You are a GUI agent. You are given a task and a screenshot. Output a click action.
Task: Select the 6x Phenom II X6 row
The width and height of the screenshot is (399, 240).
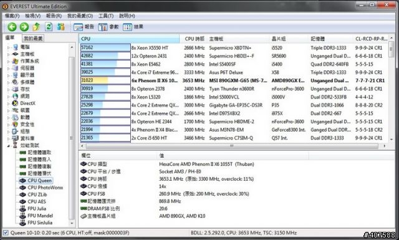click(234, 80)
